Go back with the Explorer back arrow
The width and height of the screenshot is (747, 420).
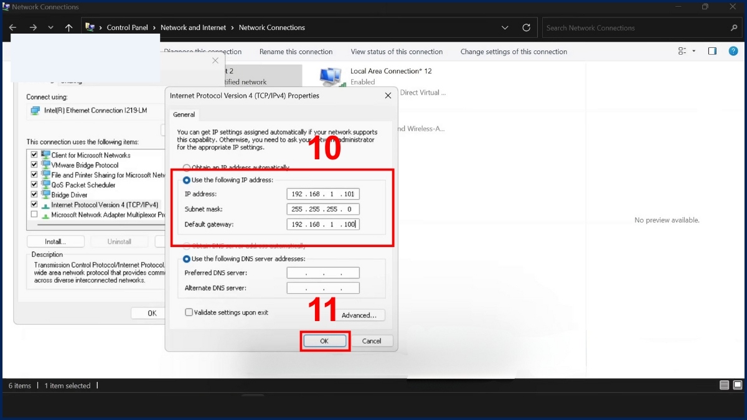[13, 28]
